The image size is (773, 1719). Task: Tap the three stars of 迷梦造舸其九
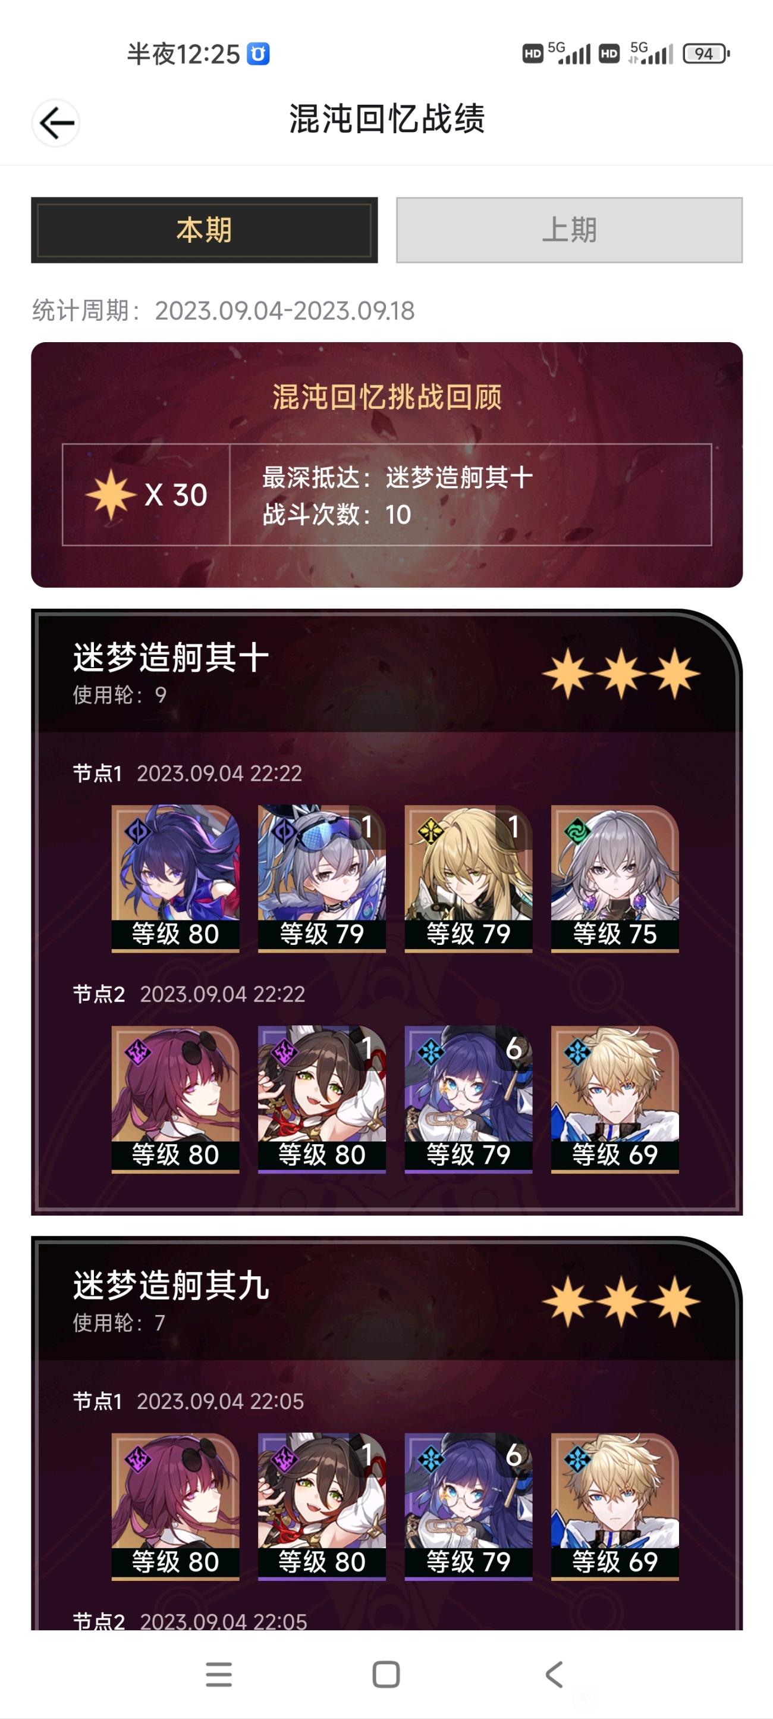coord(621,1301)
